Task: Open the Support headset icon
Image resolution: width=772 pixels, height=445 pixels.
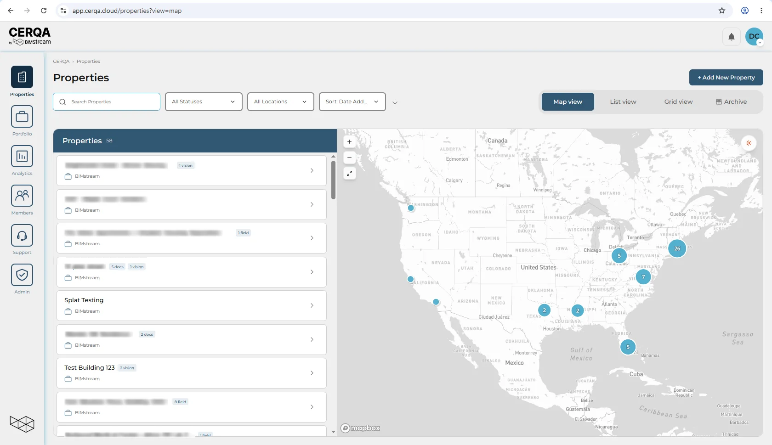Action: pyautogui.click(x=22, y=235)
